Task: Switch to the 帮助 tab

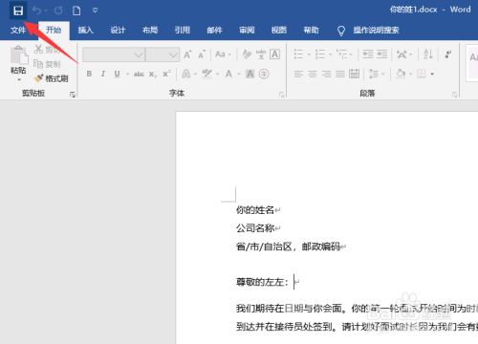Action: coord(311,30)
